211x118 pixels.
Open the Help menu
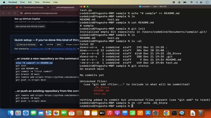tap(55, 2)
